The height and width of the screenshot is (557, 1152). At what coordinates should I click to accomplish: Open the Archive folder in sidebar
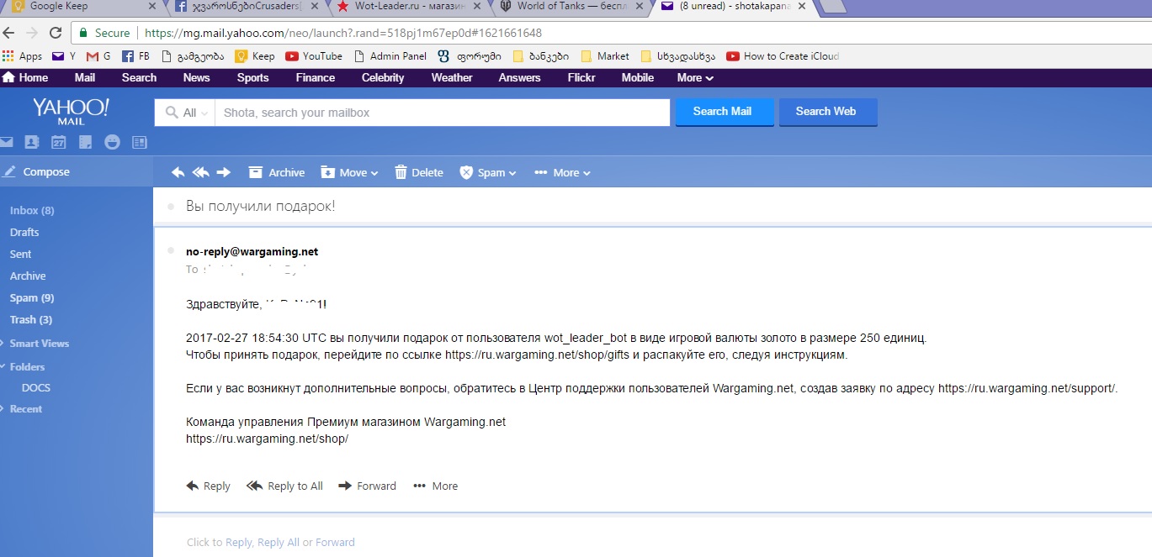(28, 276)
